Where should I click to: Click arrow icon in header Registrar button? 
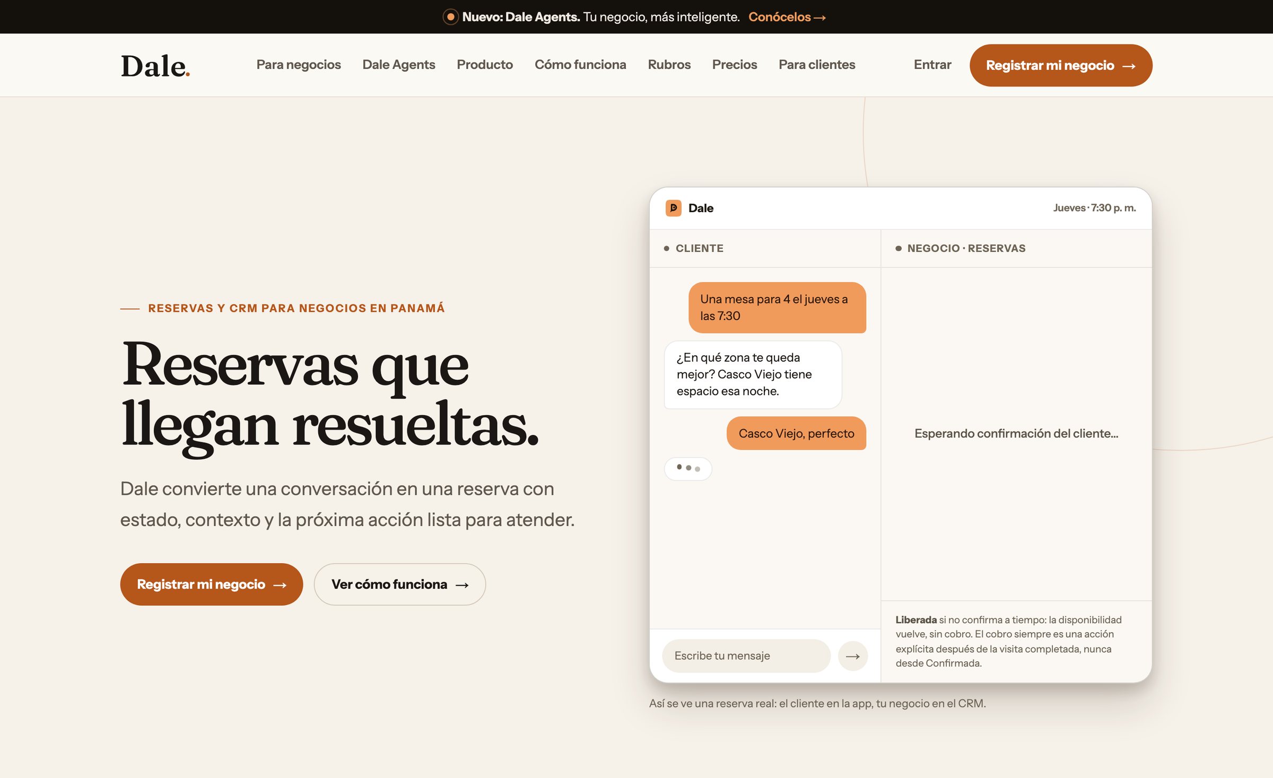tap(1129, 66)
